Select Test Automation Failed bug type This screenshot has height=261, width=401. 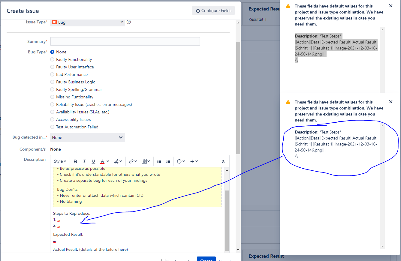[52, 127]
